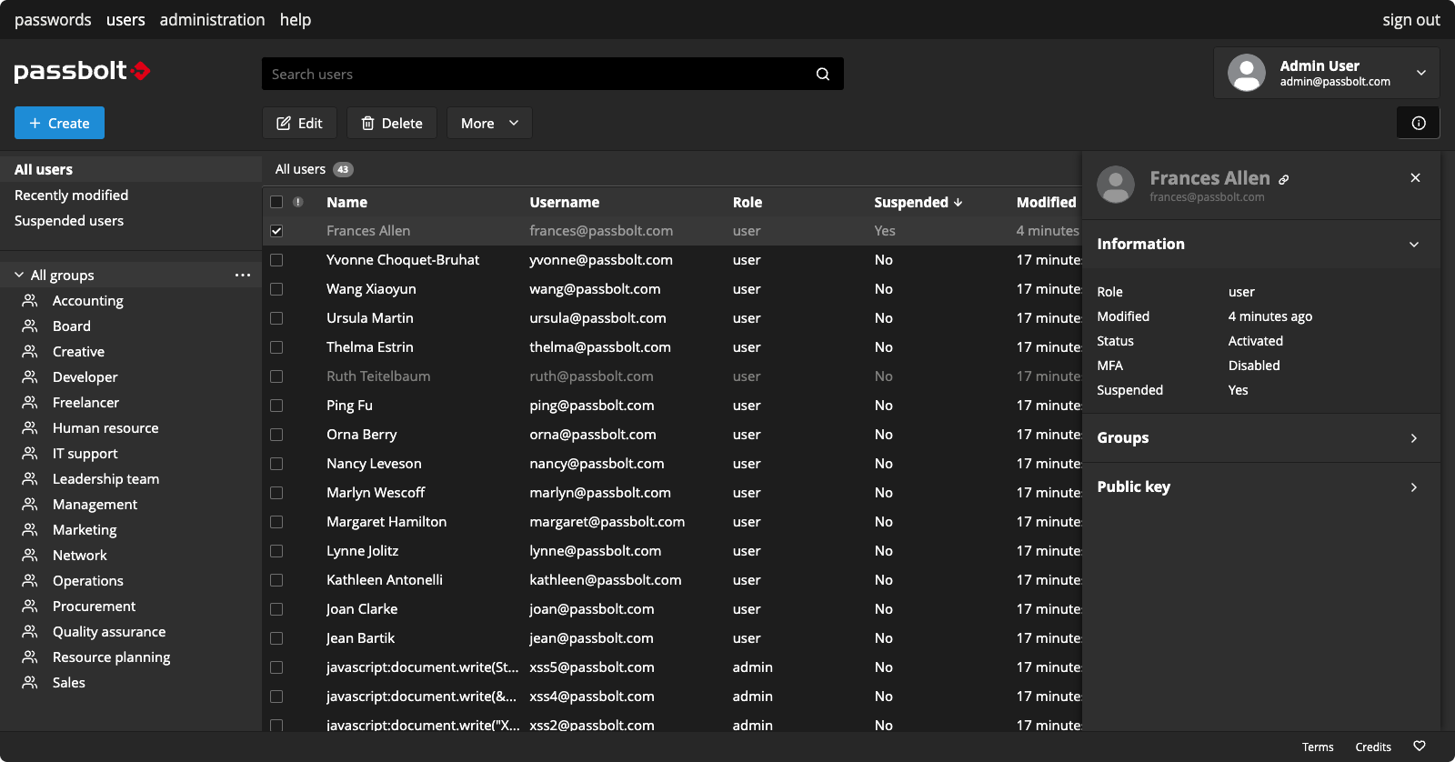Check the Ursula Martin checkbox
This screenshot has height=762, width=1455.
[x=276, y=318]
